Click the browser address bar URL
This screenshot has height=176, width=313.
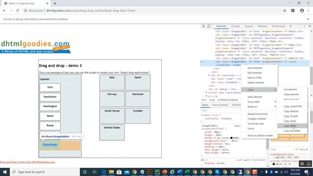[x=90, y=11]
